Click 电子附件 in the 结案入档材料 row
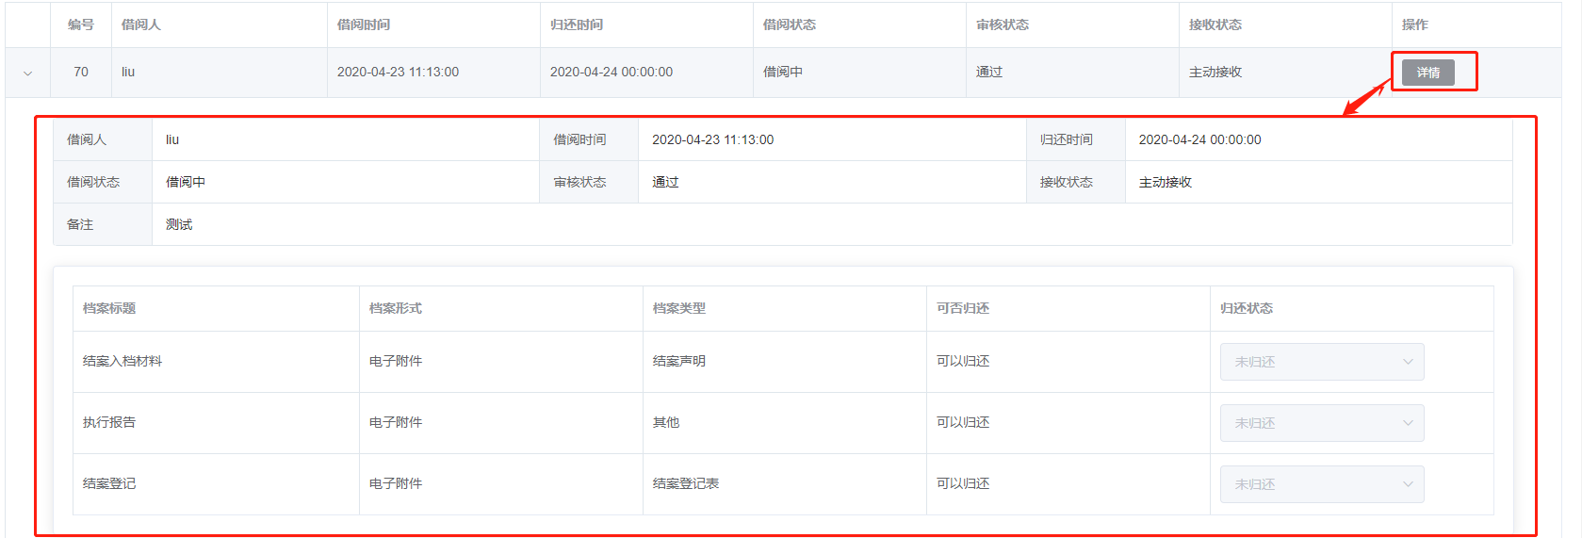The image size is (1582, 538). [x=396, y=361]
